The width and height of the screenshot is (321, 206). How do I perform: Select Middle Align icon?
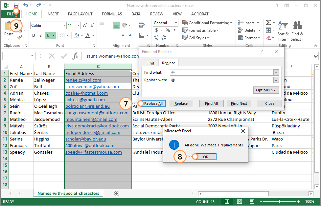tap(109, 25)
